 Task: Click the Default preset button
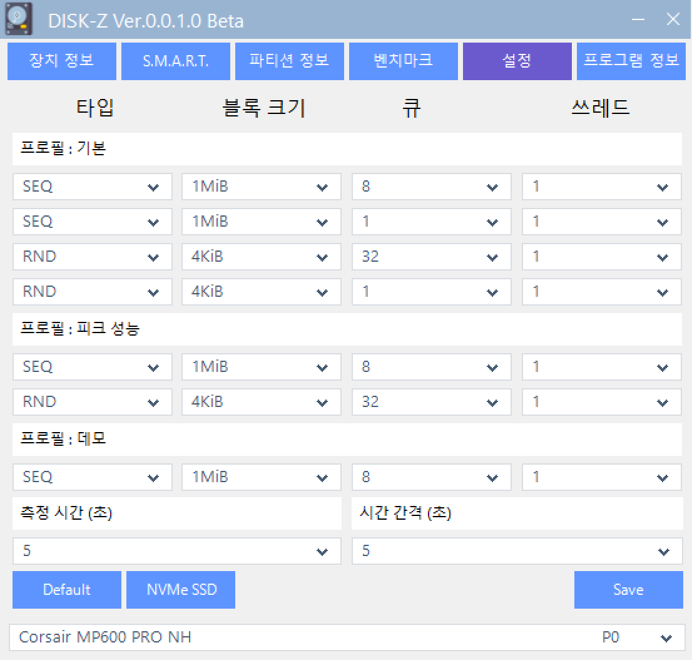tap(67, 590)
